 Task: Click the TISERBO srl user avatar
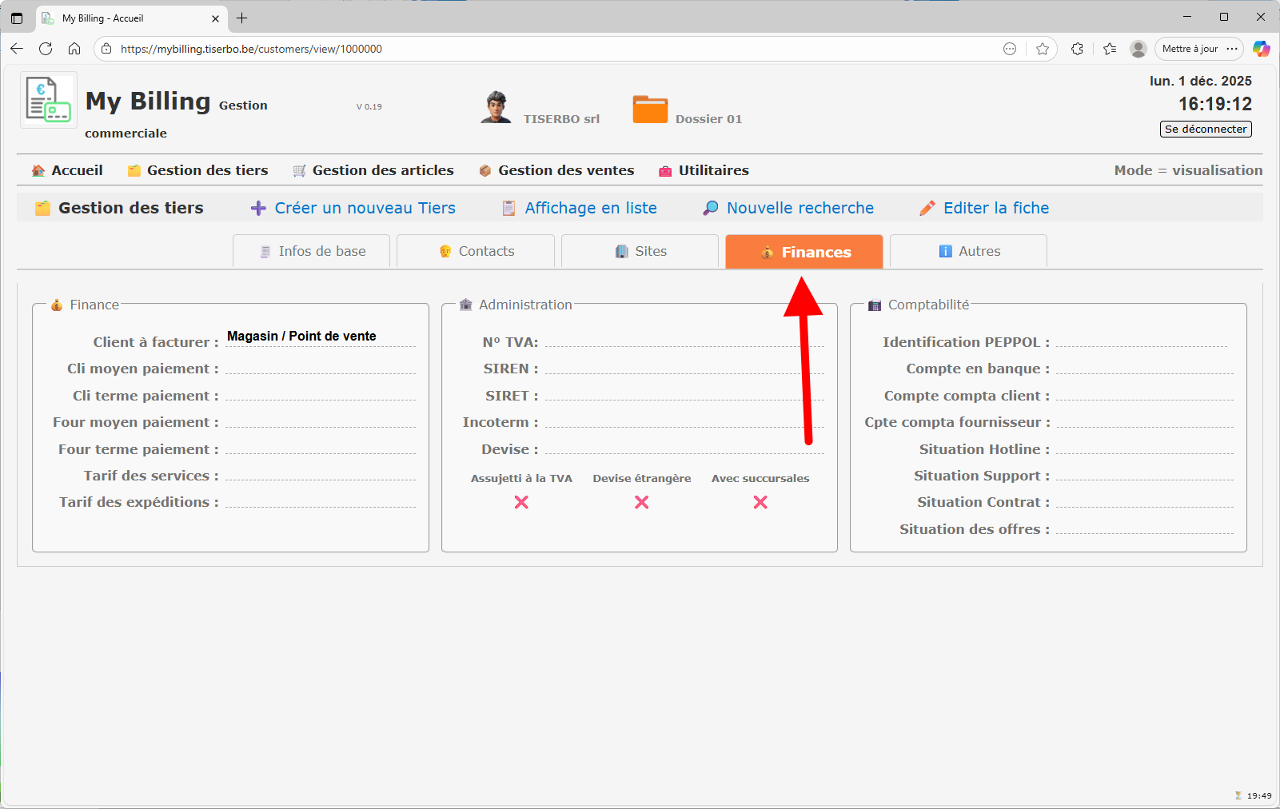pos(496,106)
